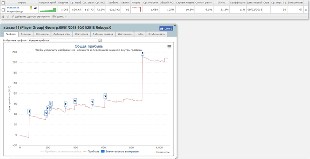Sort by the 'Форма' column header
Viewport: 310px width, 159px height.
tap(136, 3)
